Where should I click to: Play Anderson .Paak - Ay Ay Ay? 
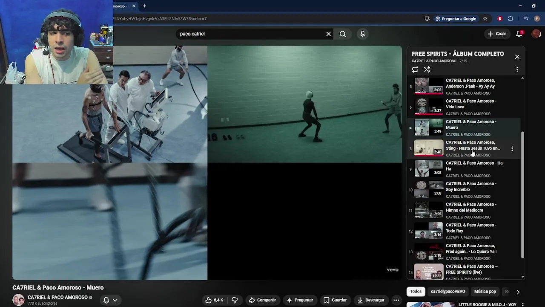(x=464, y=86)
